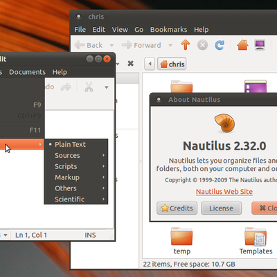Screen dimensions: 277x277
Task: Open Nautilus View menu
Action: (120, 30)
